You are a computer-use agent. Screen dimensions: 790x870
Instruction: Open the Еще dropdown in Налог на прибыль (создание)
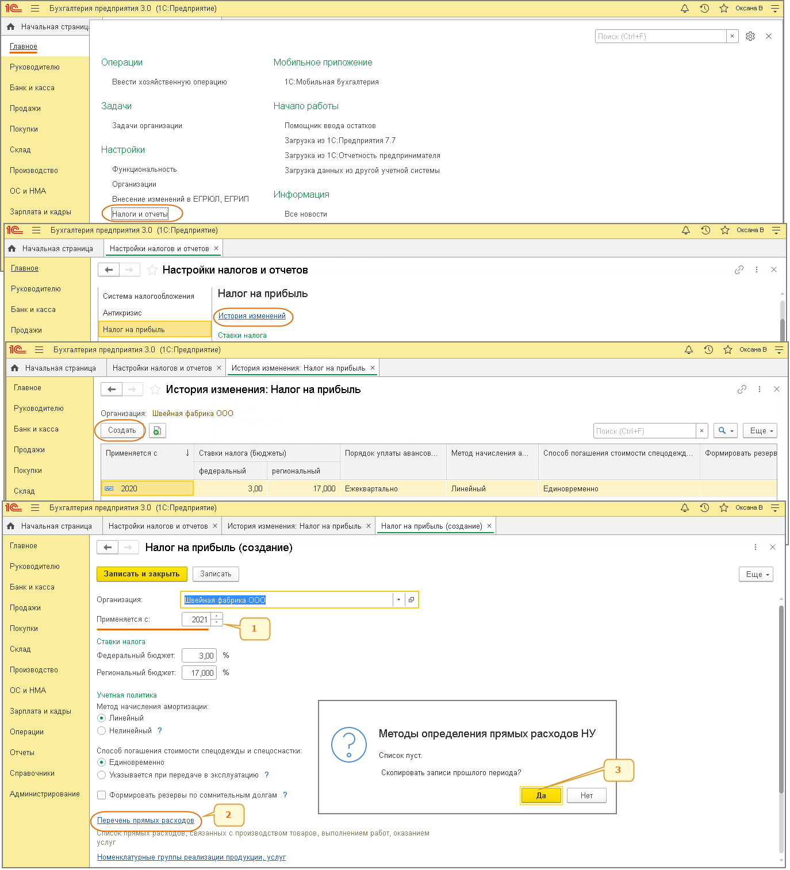click(757, 574)
